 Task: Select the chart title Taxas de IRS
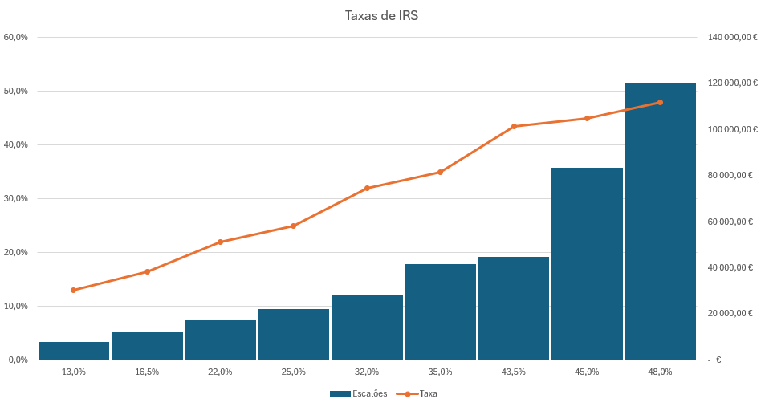pos(381,16)
